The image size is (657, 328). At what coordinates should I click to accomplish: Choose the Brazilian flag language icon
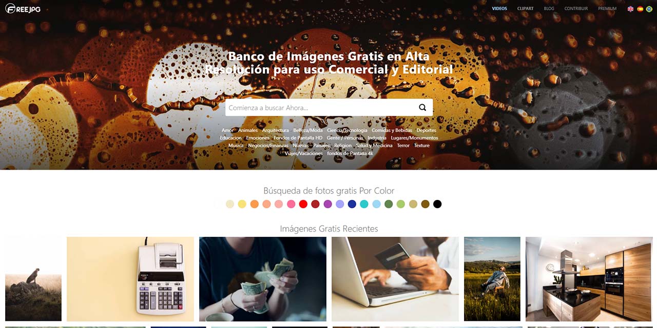(649, 9)
